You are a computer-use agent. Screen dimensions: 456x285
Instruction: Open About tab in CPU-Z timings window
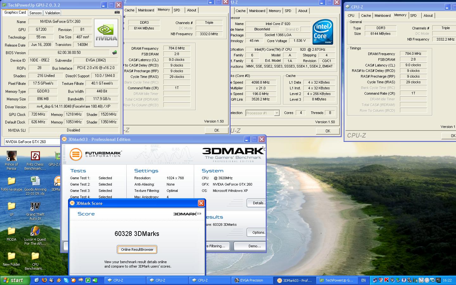coord(191,10)
